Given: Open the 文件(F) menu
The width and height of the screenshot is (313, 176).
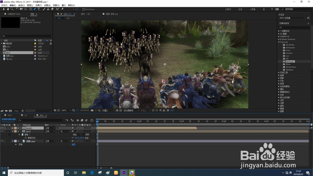Looking at the screenshot, I should tap(4, 5).
